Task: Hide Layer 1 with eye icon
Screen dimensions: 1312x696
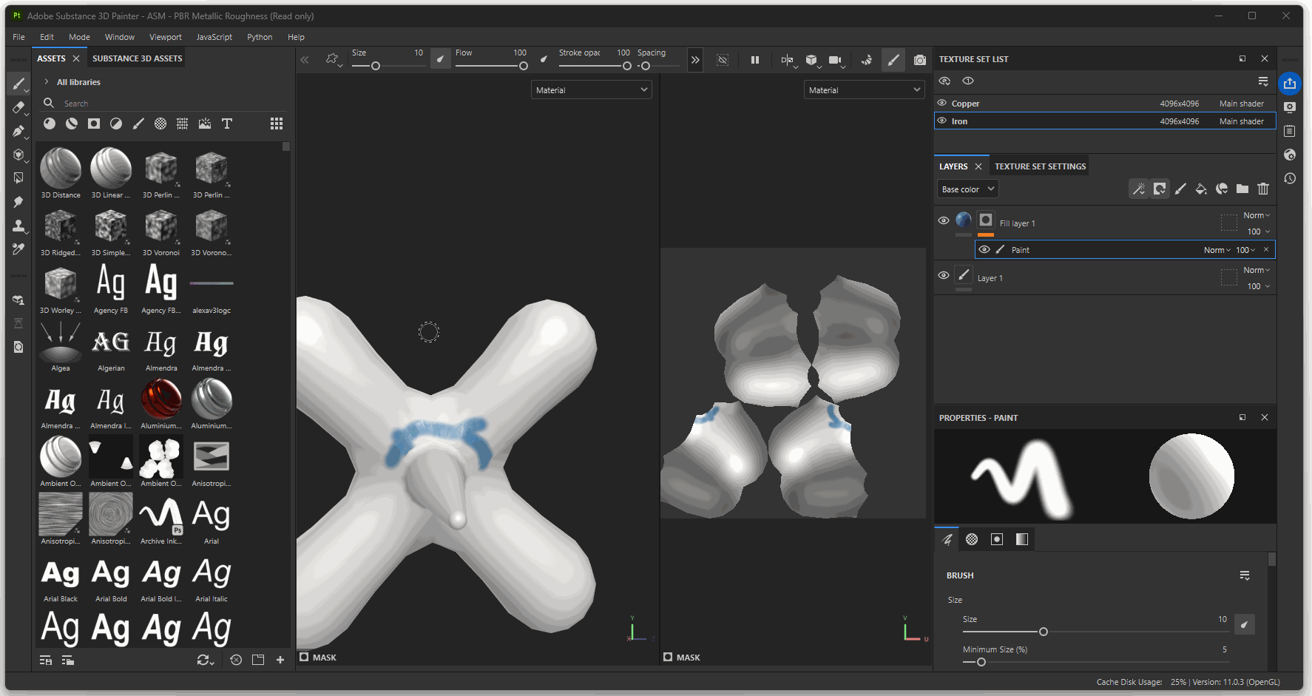Action: pos(944,275)
